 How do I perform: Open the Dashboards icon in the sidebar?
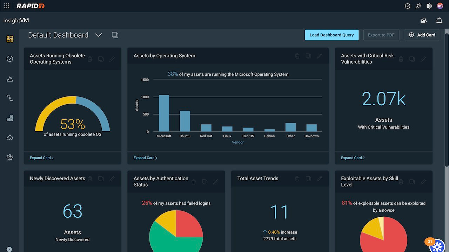click(x=10, y=39)
